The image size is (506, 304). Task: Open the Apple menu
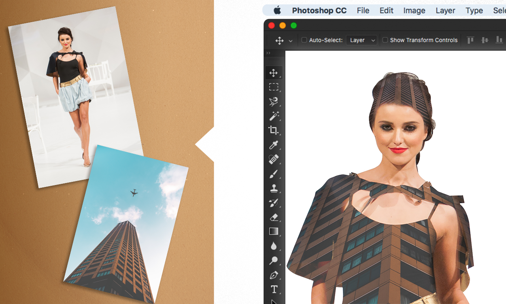[277, 10]
